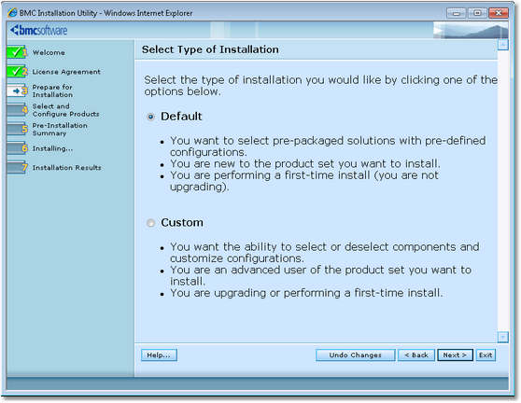Select the Select and Configure Products label
Screen dimensions: 521x403
click(x=65, y=110)
